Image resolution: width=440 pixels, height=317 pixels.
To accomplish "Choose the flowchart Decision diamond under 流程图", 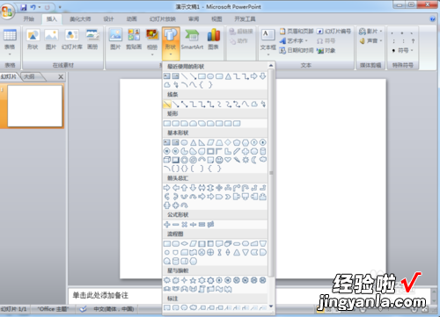I will tap(184, 243).
